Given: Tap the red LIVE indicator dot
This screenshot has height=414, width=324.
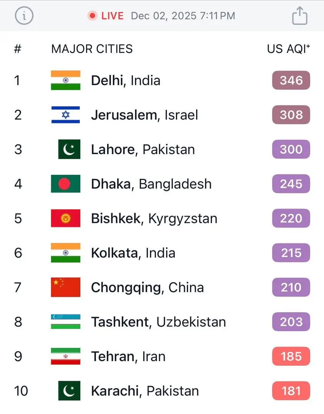Looking at the screenshot, I should point(92,16).
